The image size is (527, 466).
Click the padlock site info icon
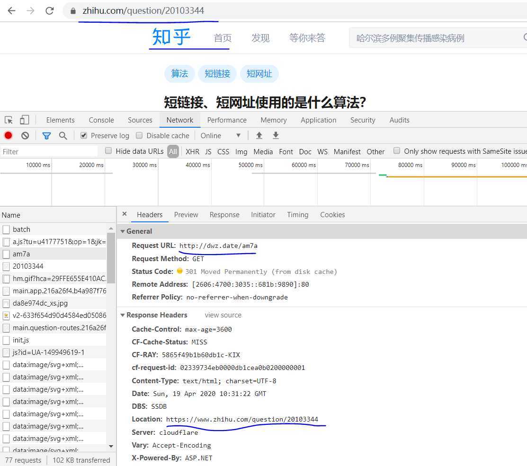click(73, 11)
